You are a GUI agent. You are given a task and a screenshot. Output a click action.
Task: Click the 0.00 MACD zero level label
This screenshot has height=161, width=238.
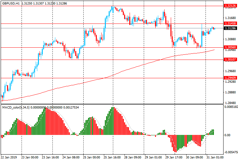pyautogui.click(x=227, y=135)
